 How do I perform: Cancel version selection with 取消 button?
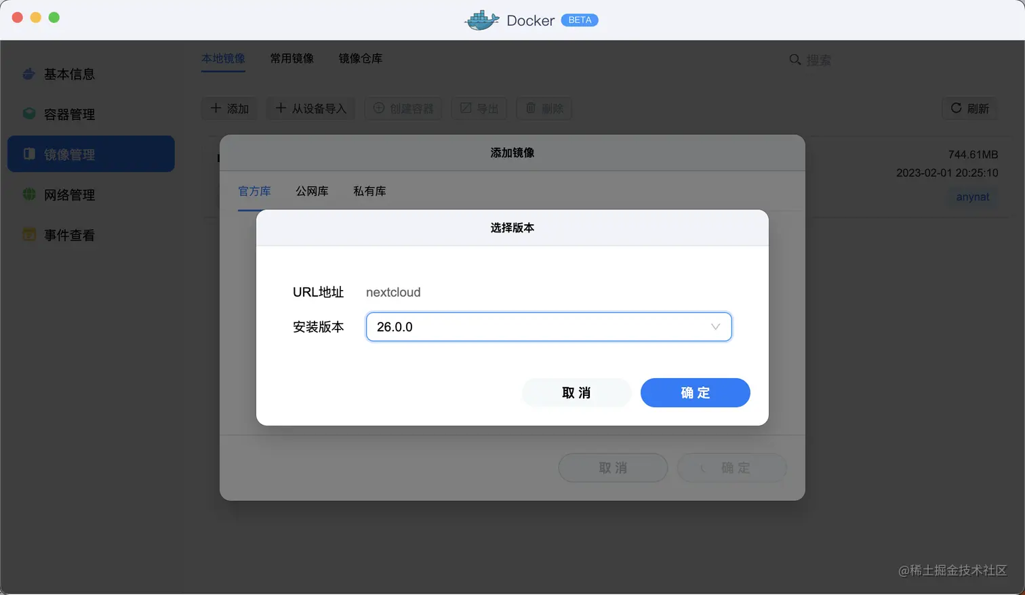pos(576,392)
